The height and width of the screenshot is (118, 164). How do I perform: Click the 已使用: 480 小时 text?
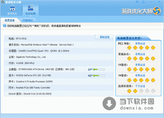[65, 69]
